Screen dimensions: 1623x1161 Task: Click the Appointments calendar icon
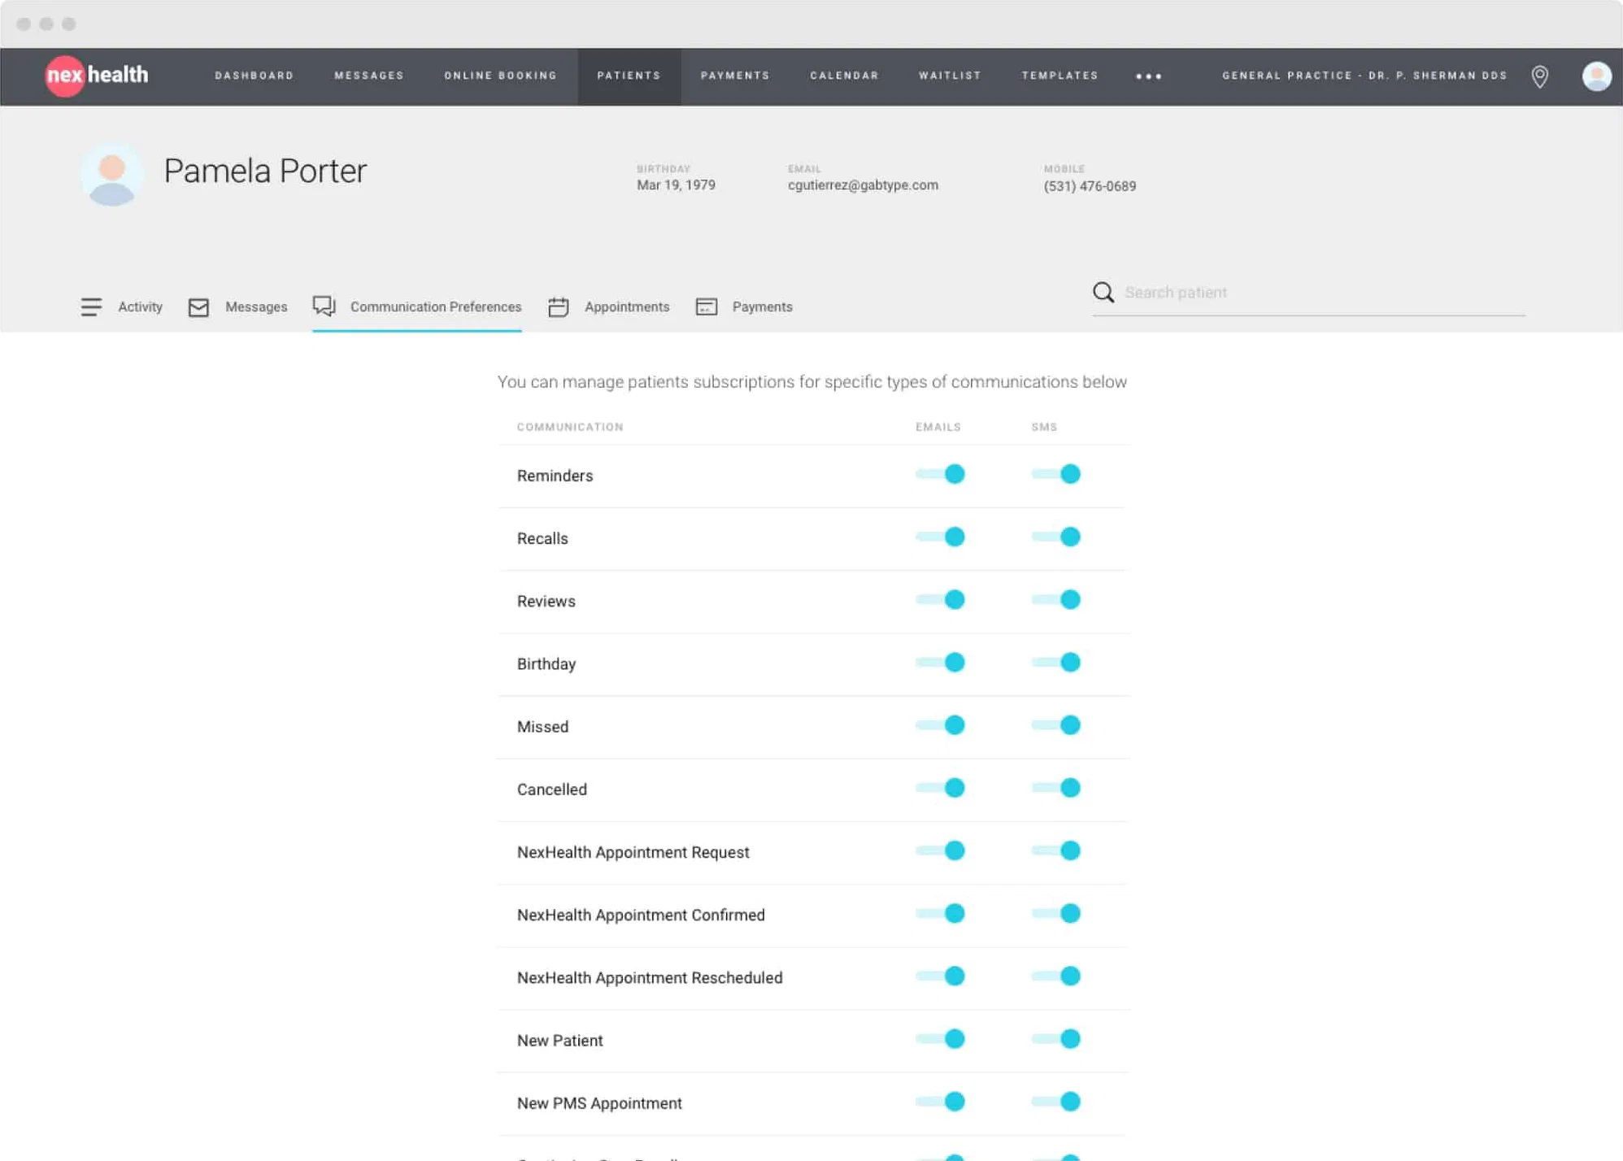558,307
